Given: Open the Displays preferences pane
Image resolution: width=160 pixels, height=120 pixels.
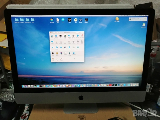Looking at the screenshot, I should [52, 42].
